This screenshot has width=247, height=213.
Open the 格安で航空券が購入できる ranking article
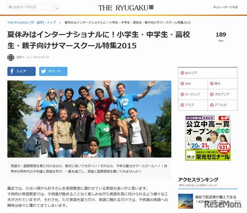tap(216, 199)
